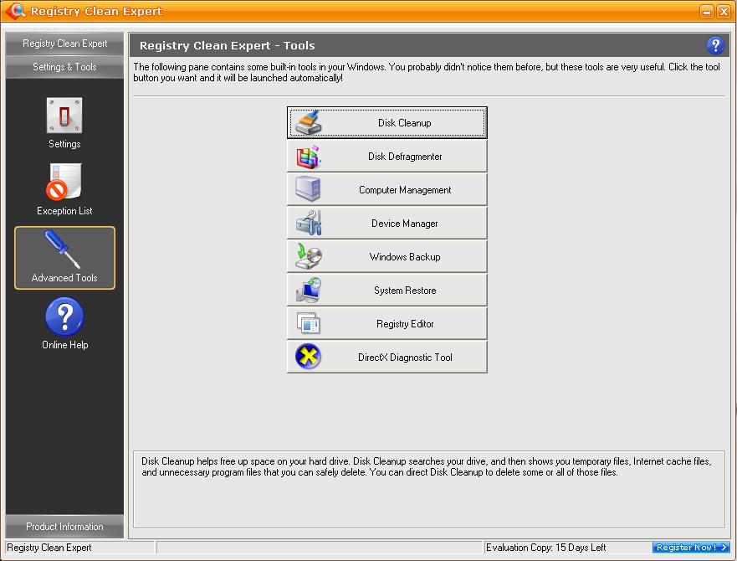Click the Disk Cleanup description text
The width and height of the screenshot is (737, 561).
pyautogui.click(x=427, y=466)
